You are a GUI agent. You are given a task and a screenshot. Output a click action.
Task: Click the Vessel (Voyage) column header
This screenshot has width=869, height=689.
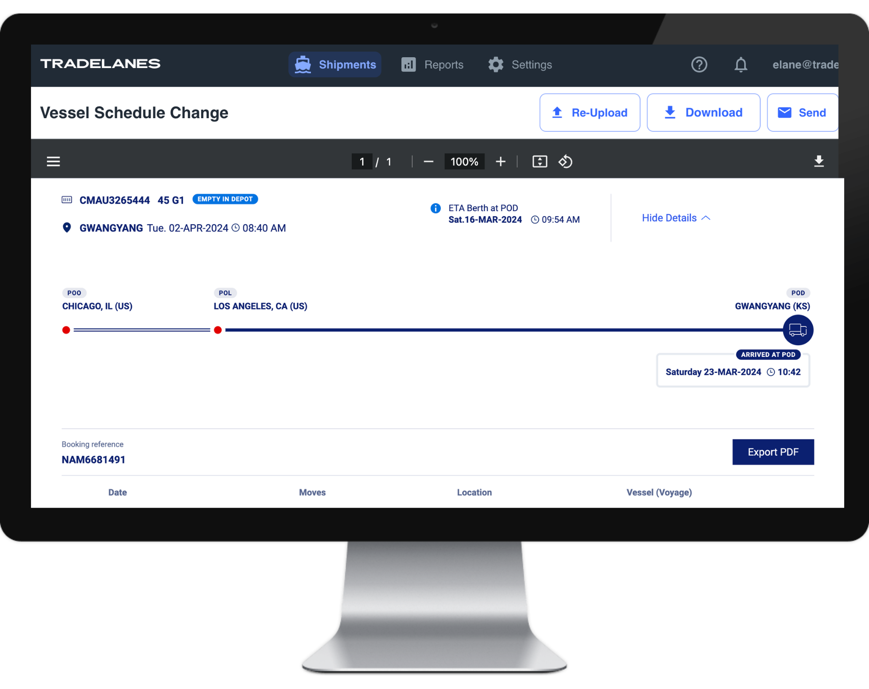pos(659,492)
